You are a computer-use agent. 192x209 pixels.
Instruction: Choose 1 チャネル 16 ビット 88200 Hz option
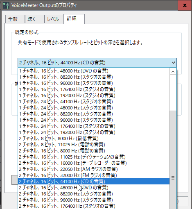tap(94, 77)
